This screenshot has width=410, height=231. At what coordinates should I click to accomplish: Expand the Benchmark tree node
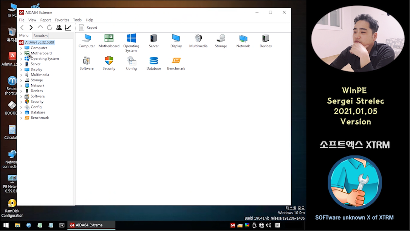(x=21, y=118)
